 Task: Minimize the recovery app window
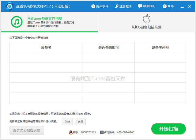(x=182, y=7)
